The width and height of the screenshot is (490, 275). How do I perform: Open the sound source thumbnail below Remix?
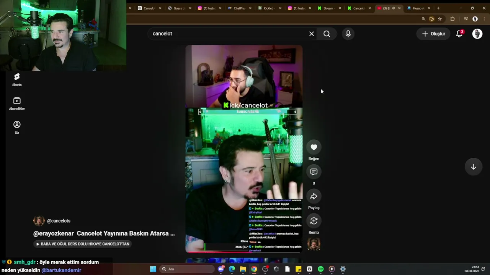(x=314, y=244)
